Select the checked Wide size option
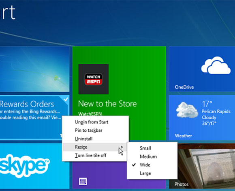 [152, 165]
